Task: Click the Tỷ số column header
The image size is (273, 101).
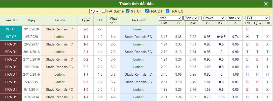Action: point(86,20)
